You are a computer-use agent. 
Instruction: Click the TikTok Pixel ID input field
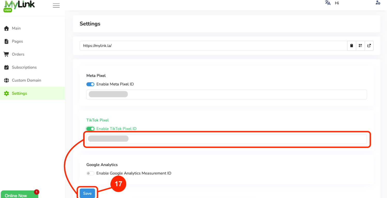(226, 139)
